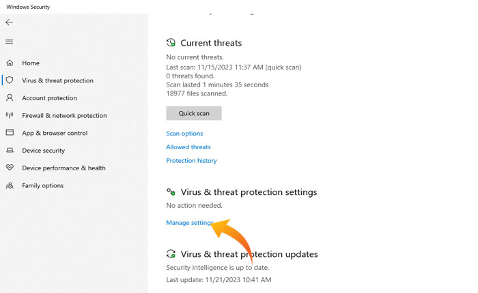
Task: Open Scan options link
Action: 184,134
